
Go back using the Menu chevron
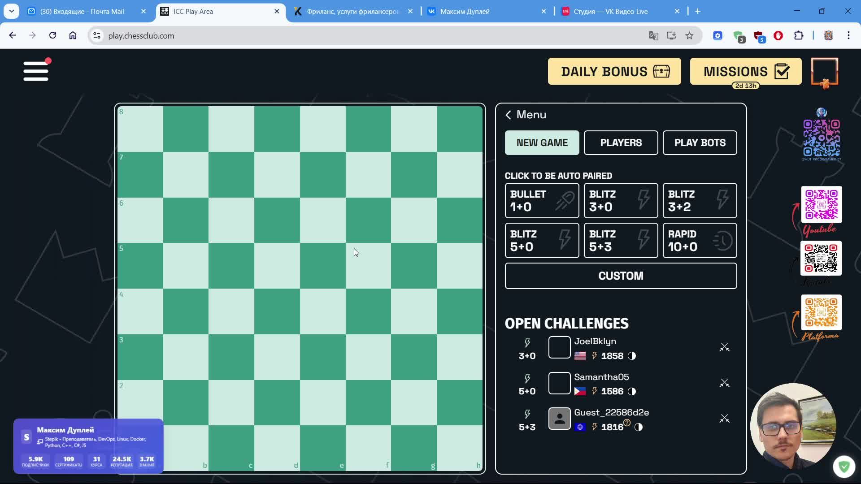pos(509,115)
